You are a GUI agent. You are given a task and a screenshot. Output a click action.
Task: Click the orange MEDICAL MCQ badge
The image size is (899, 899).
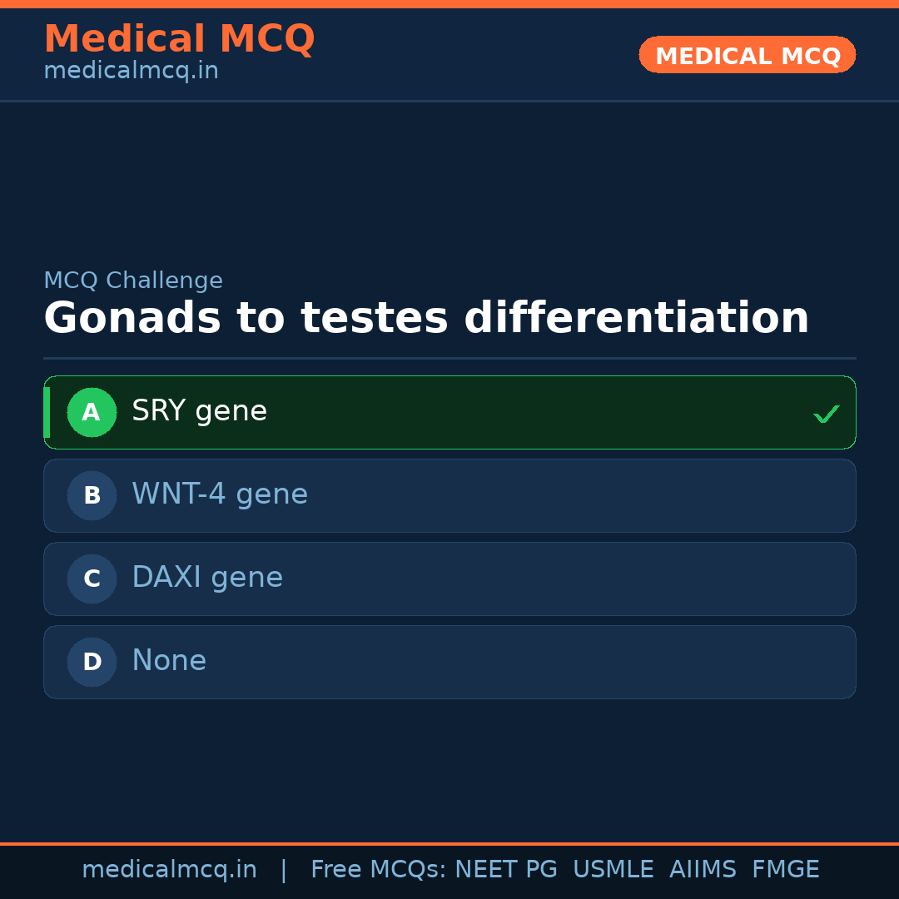(747, 55)
